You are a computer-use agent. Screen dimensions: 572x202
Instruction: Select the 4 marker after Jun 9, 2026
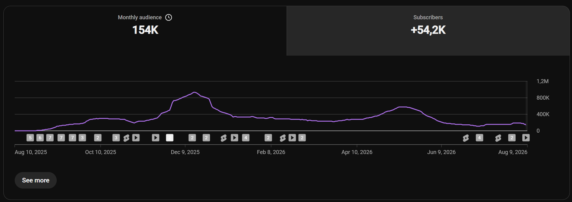[x=479, y=138]
